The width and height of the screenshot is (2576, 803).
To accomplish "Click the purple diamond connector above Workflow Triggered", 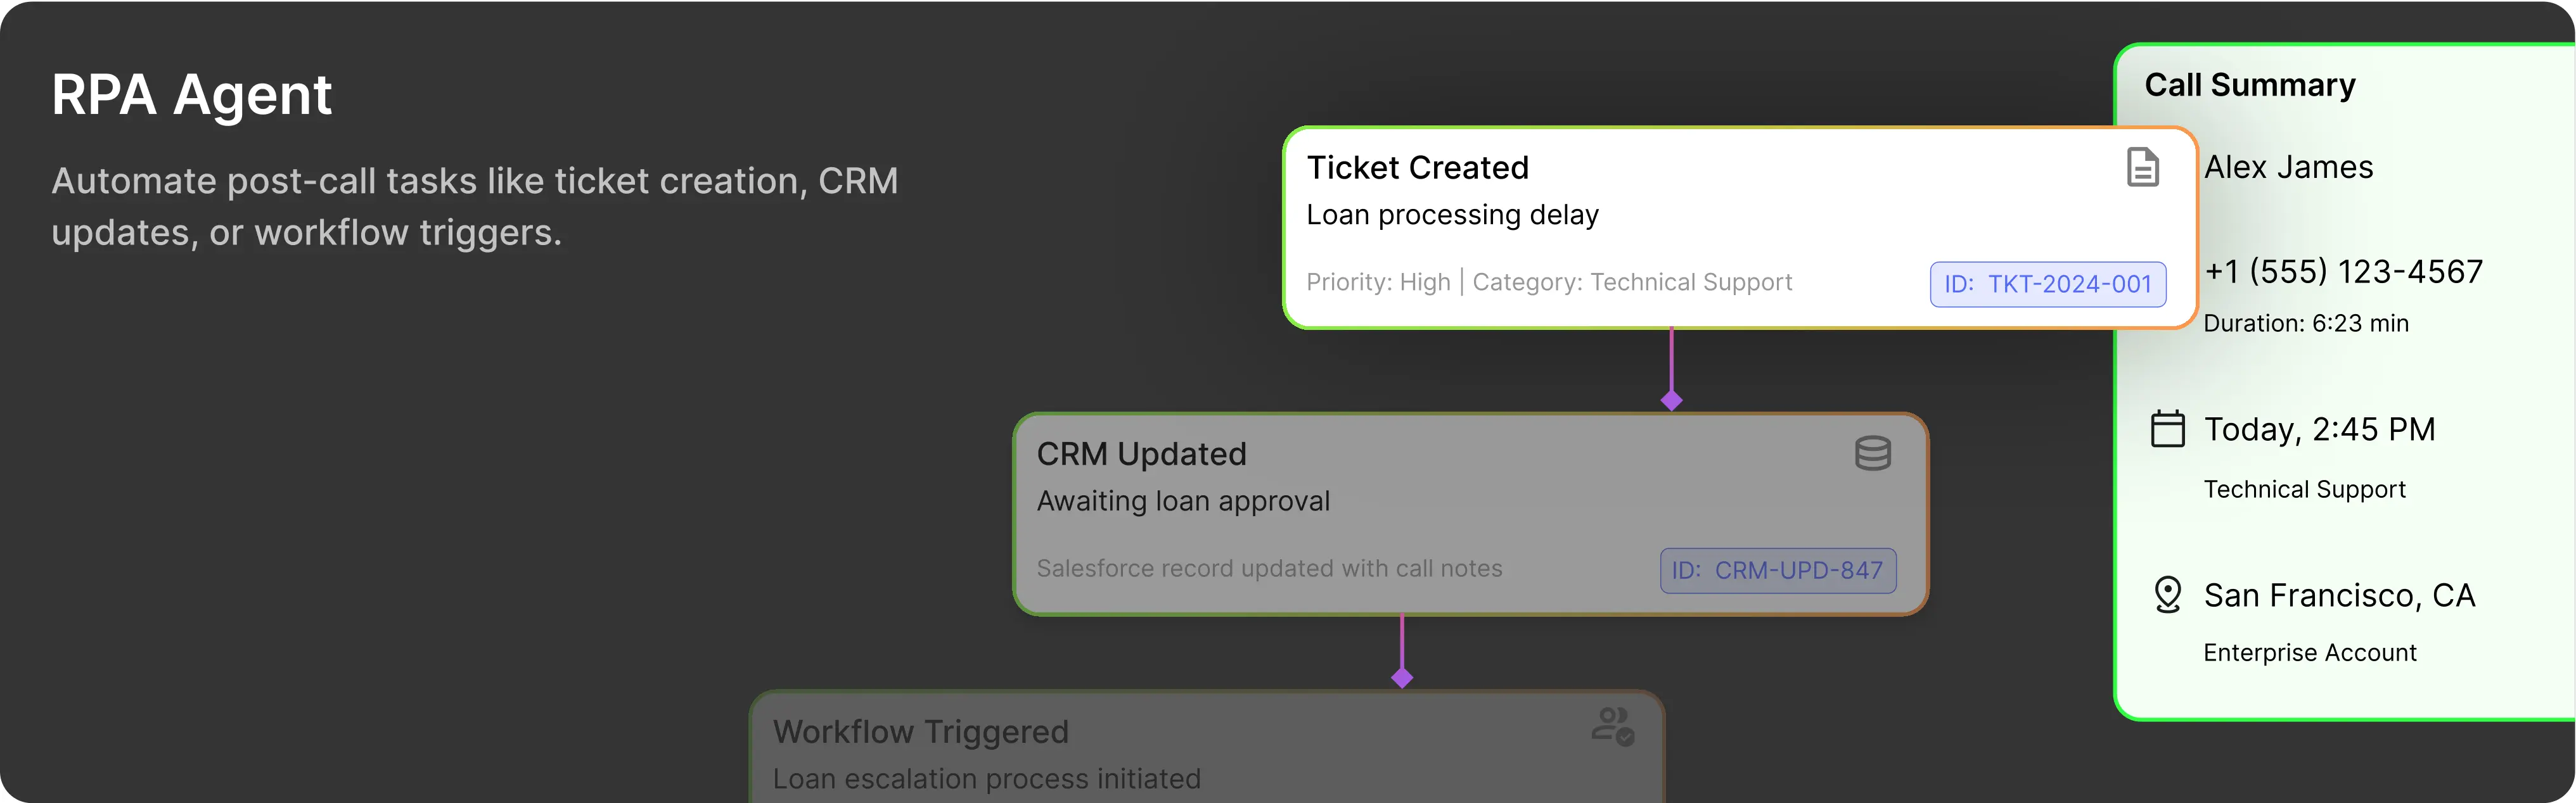I will [1402, 678].
